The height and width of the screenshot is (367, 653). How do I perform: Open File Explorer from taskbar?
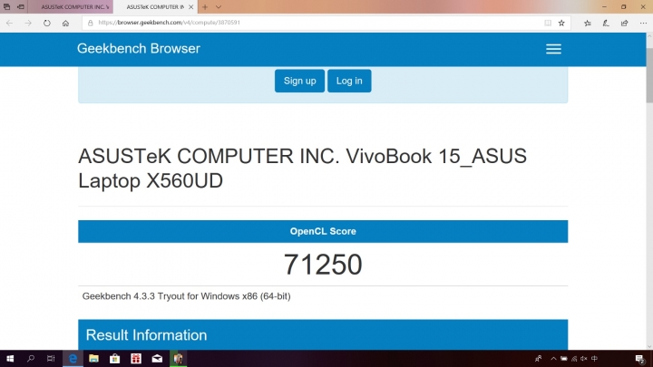(x=93, y=358)
